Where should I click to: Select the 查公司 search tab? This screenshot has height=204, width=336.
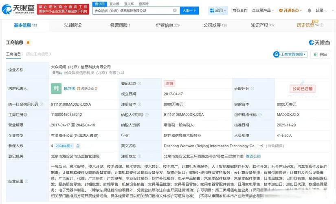[x=100, y=4]
